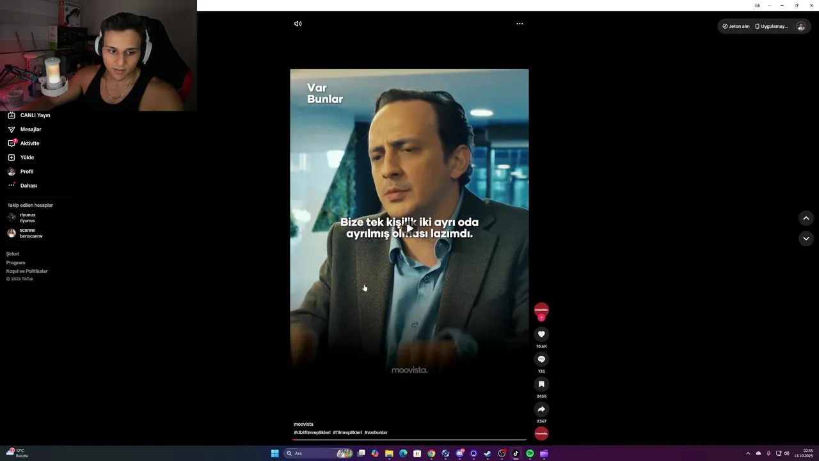Open the Şirket footer link

tap(13, 254)
